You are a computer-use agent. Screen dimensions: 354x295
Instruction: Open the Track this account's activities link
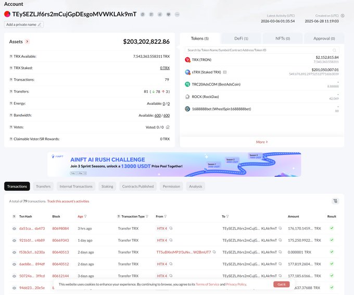point(68,201)
